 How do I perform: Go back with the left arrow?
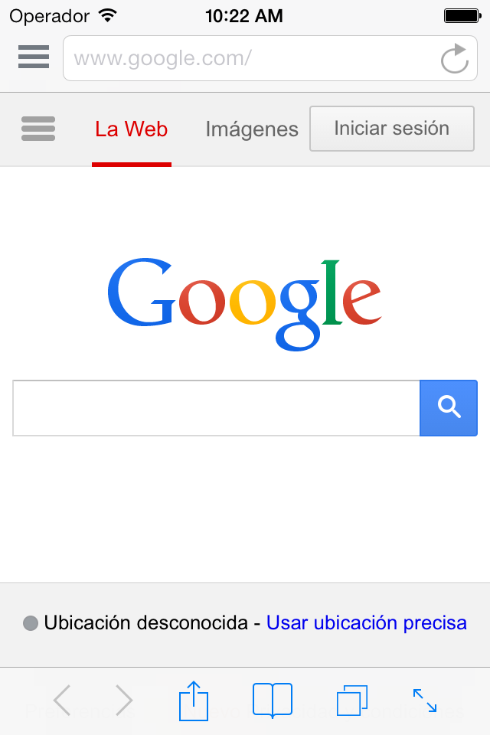62,701
